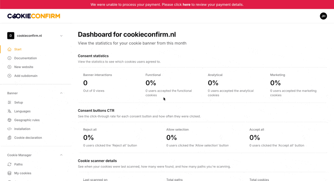Click the Installation code icon
The image size is (334, 181).
pyautogui.click(x=10, y=129)
